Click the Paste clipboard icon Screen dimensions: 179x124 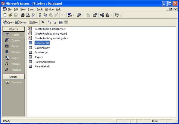coord(51,15)
